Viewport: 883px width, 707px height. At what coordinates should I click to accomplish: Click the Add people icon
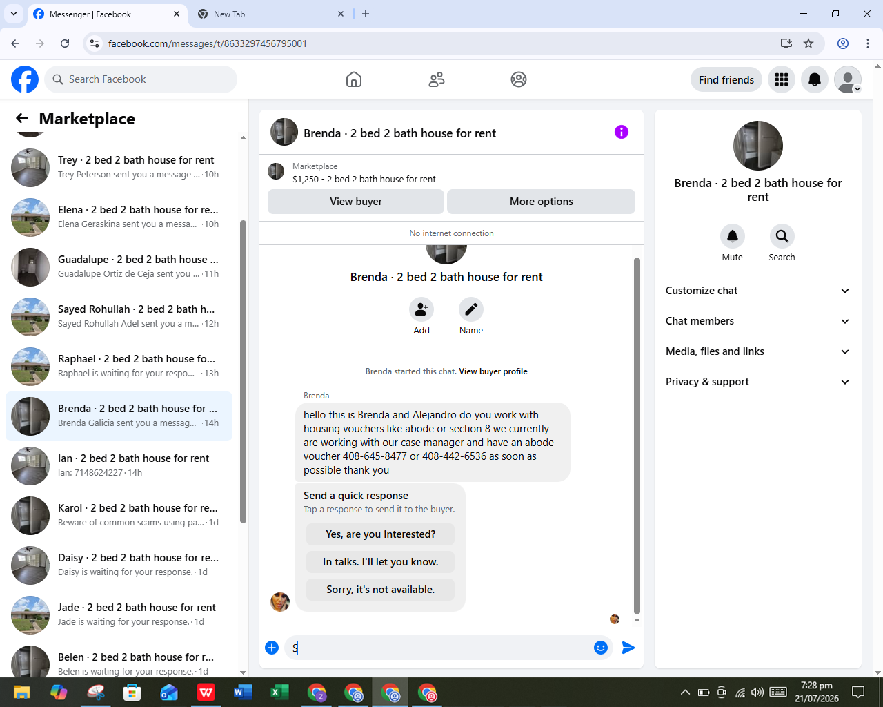[421, 309]
